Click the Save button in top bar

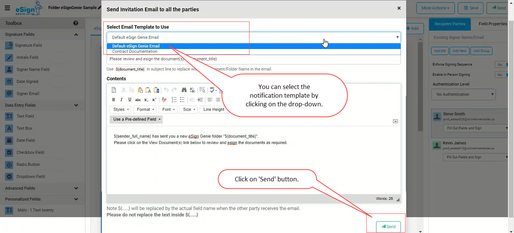pyautogui.click(x=471, y=8)
